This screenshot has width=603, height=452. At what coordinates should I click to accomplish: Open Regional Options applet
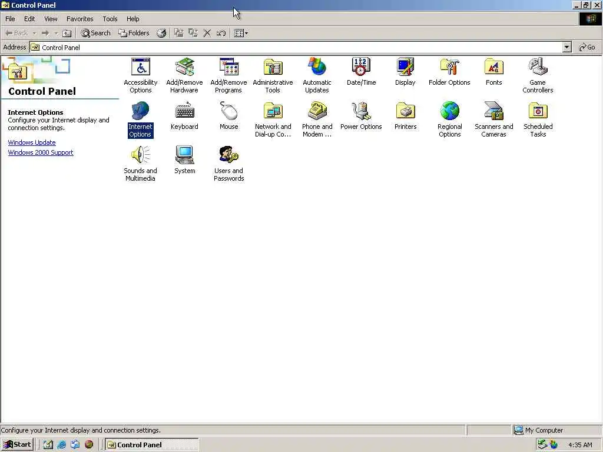(449, 119)
